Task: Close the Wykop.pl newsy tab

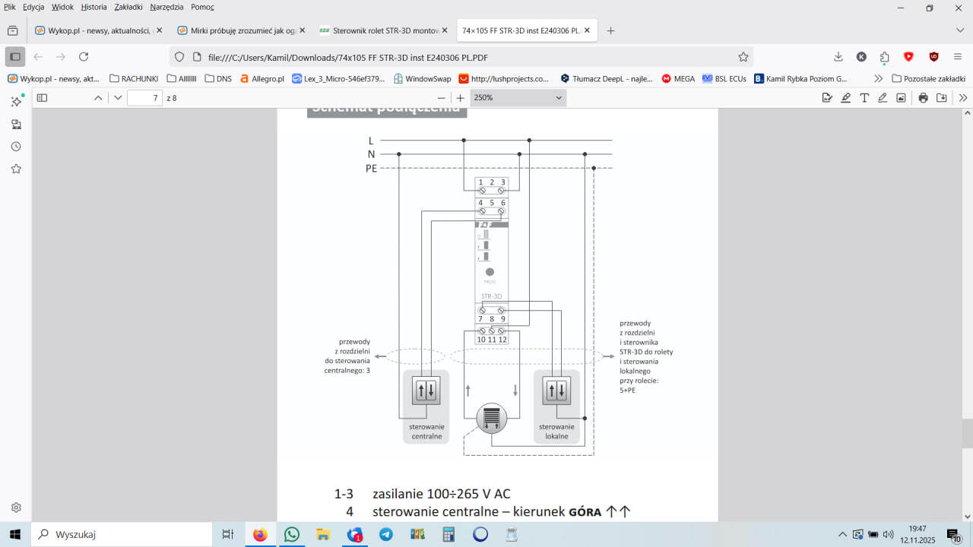Action: 159,30
